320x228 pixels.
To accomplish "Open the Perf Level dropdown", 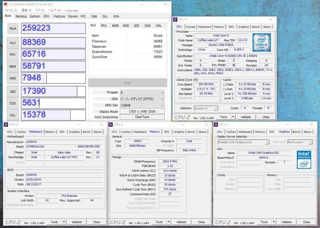I will (300, 142).
